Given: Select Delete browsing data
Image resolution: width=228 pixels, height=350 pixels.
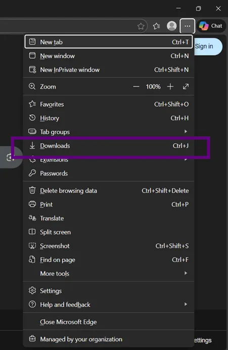Looking at the screenshot, I should 109,191.
